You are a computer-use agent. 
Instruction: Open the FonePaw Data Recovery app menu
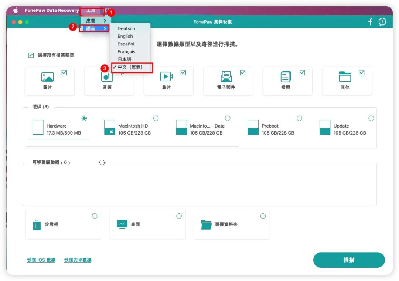tap(52, 10)
